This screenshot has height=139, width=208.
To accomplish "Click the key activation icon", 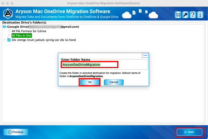I will click(185, 15).
